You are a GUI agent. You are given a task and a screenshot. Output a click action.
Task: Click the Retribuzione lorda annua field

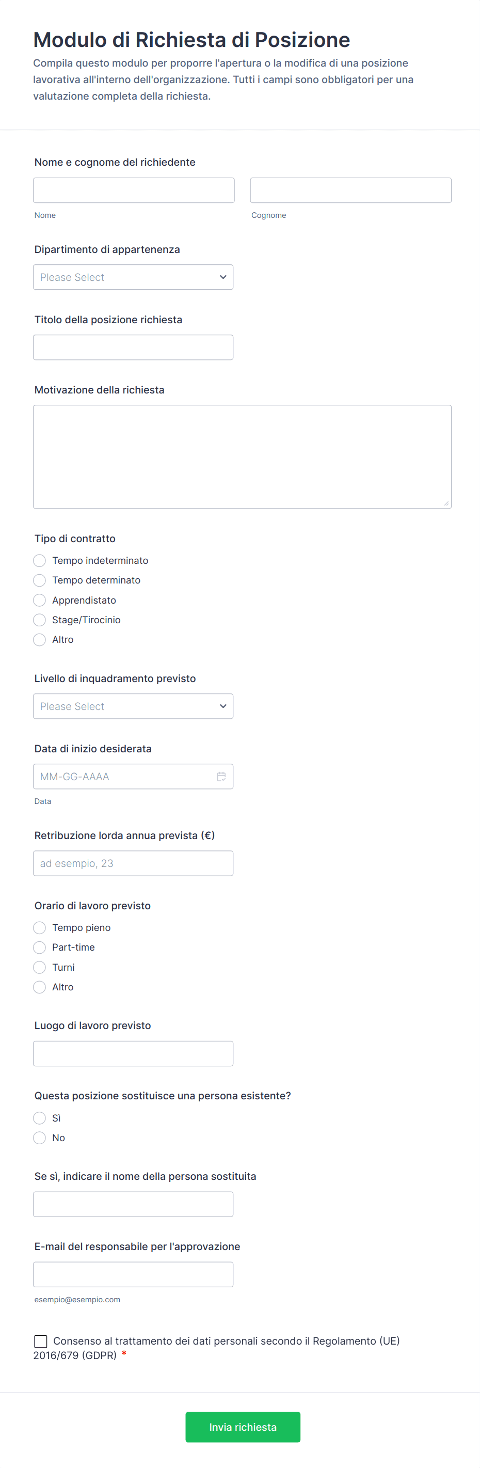click(133, 863)
